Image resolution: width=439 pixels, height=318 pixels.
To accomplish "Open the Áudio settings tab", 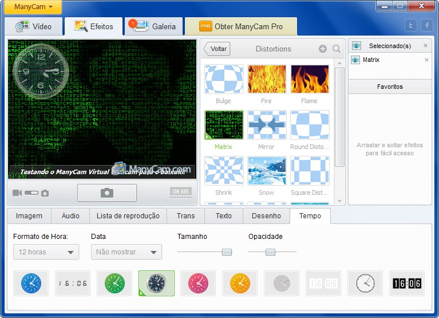I will [x=70, y=216].
